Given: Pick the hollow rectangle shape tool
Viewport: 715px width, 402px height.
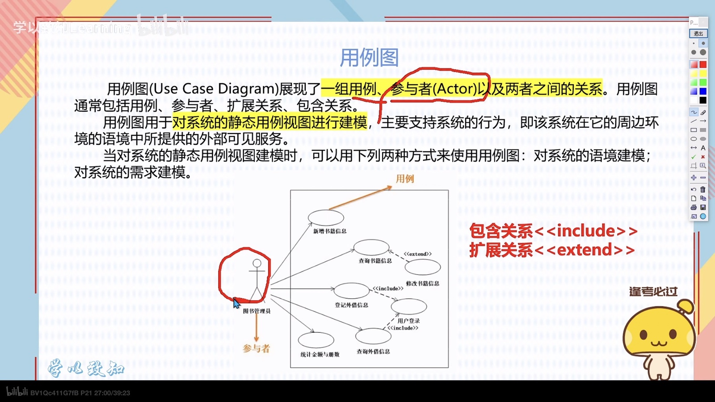Looking at the screenshot, I should click(694, 130).
